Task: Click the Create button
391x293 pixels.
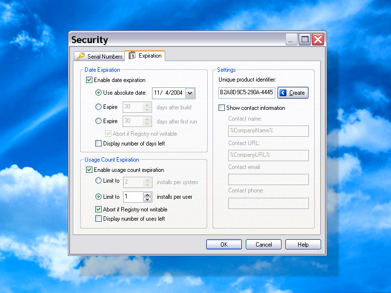Action: click(x=293, y=93)
